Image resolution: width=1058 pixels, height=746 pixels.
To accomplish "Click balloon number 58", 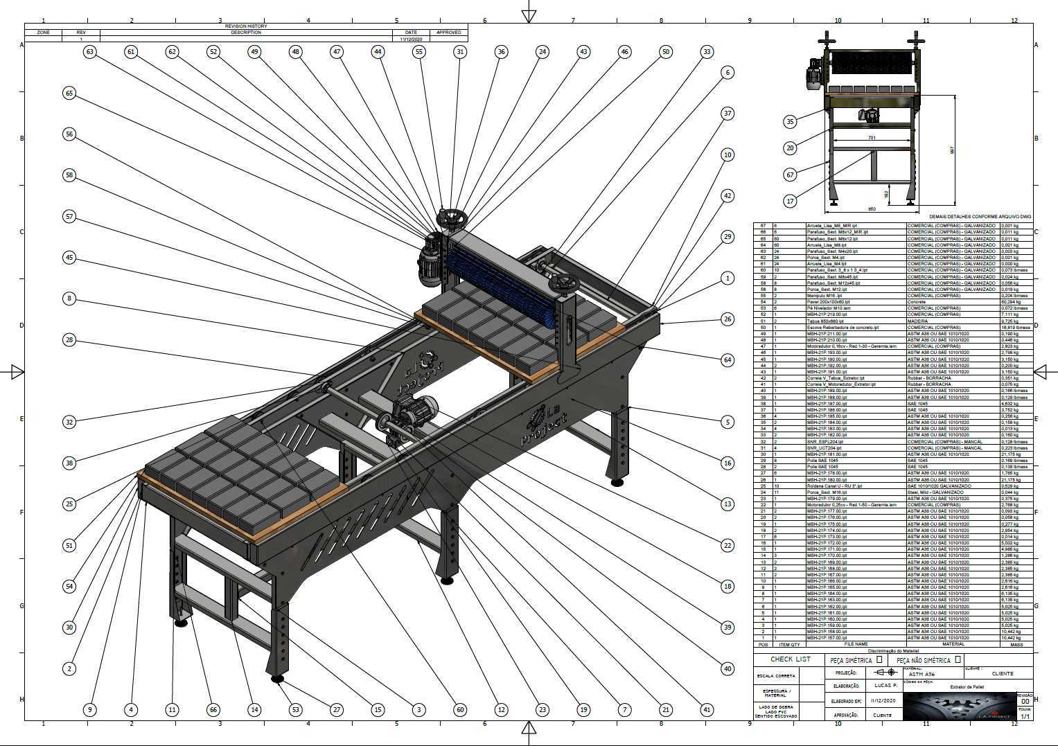I will [x=69, y=175].
